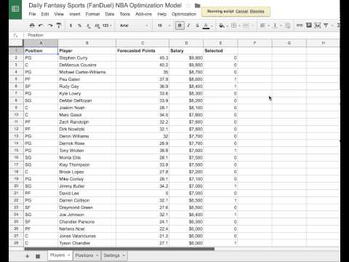Open the font size dropdown
The image size is (349, 262).
(x=164, y=25)
